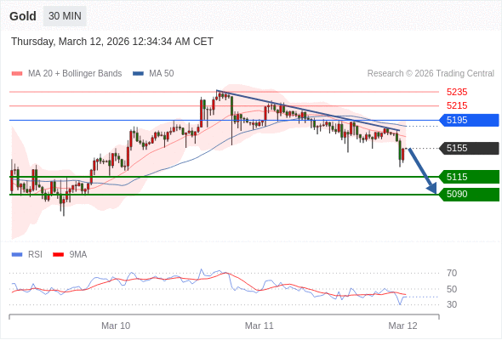This screenshot has height=340, width=502.
Task: Click the red 5215 resistance label
Action: 457,105
